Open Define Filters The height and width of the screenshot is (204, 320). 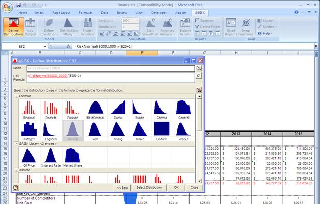[x=207, y=27]
